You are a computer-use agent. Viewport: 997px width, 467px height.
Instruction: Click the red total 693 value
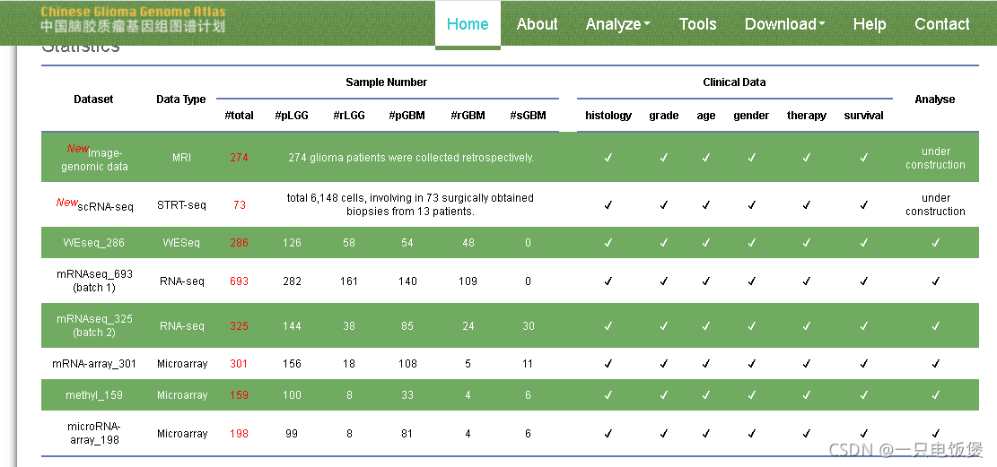click(x=239, y=281)
